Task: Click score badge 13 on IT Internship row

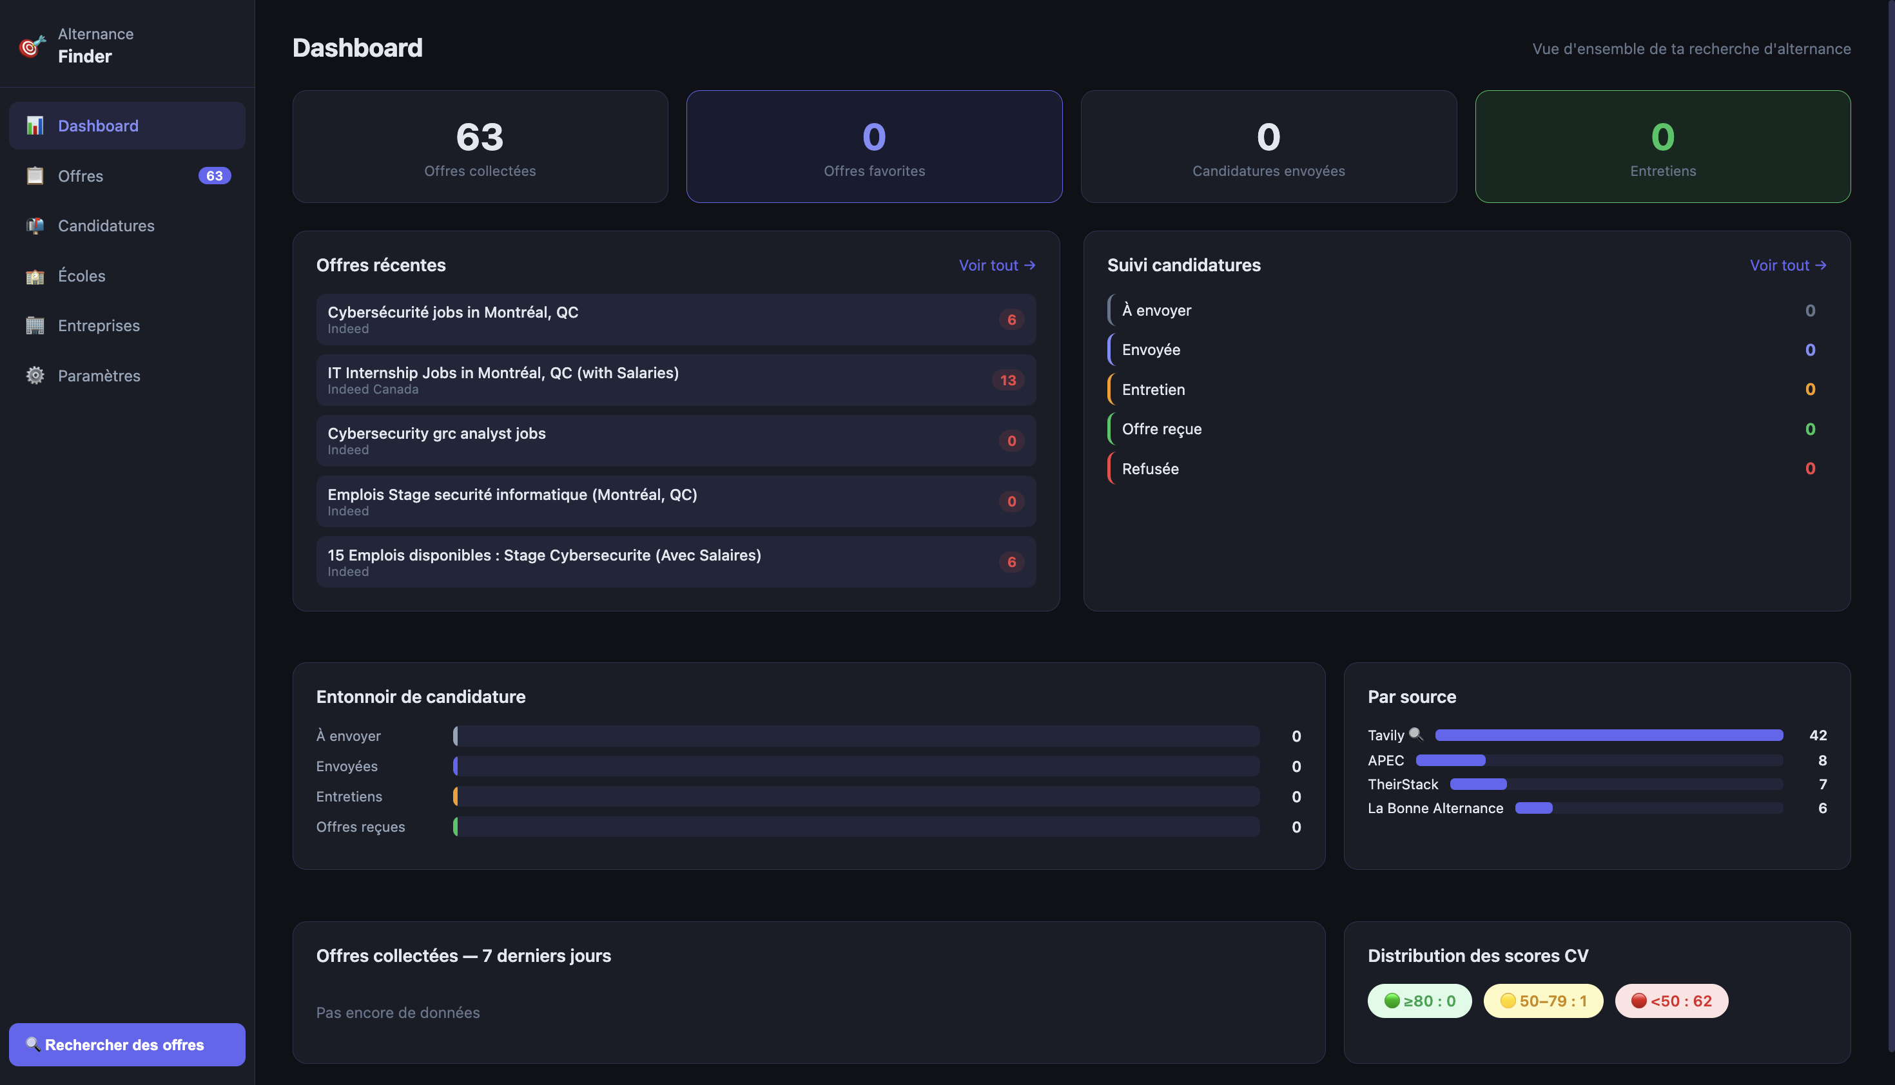Action: [1008, 380]
